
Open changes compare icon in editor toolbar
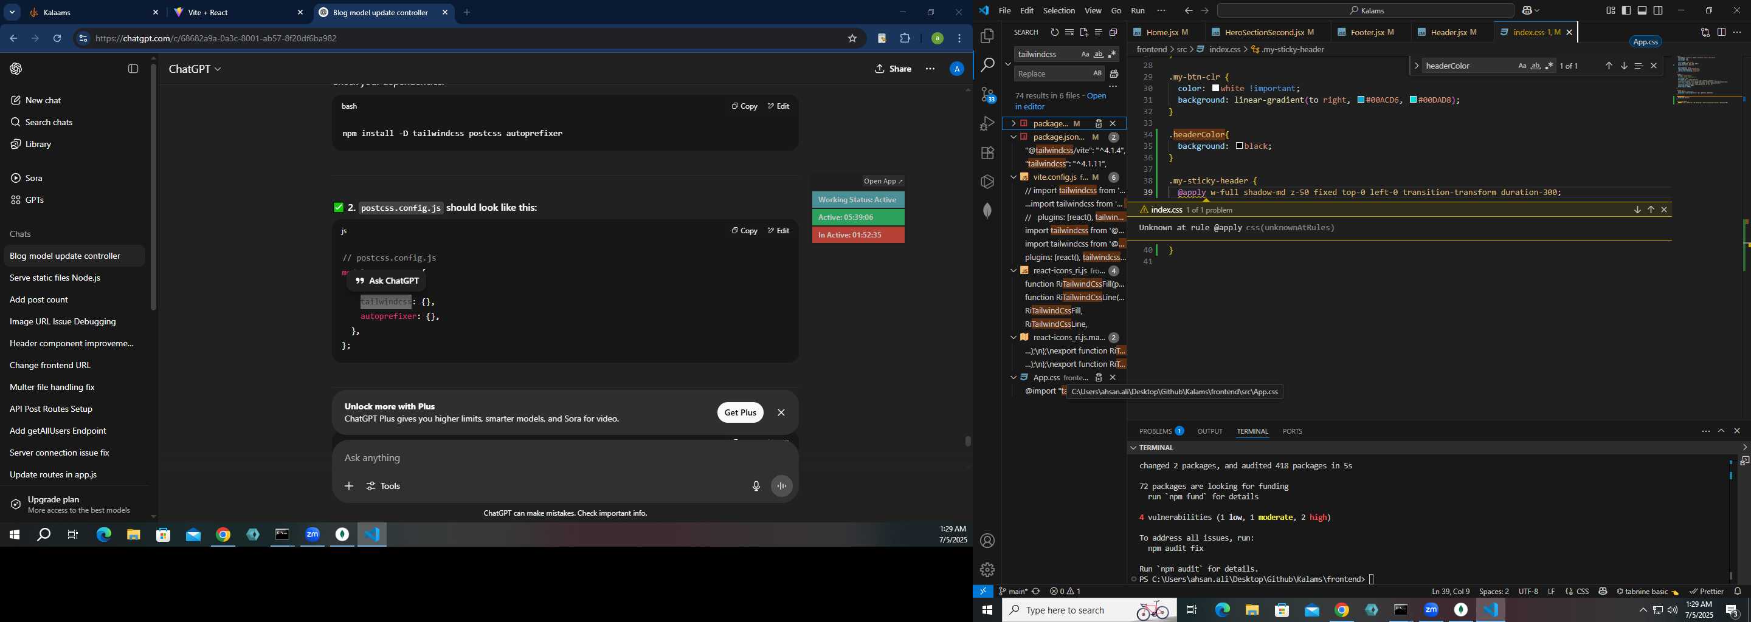click(x=1705, y=33)
